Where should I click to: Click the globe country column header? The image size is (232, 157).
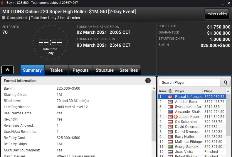point(170,91)
